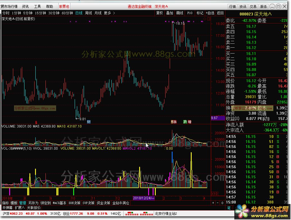Select the 分时 timeframe
Viewport: 291px width, 220px height.
[6, 13]
